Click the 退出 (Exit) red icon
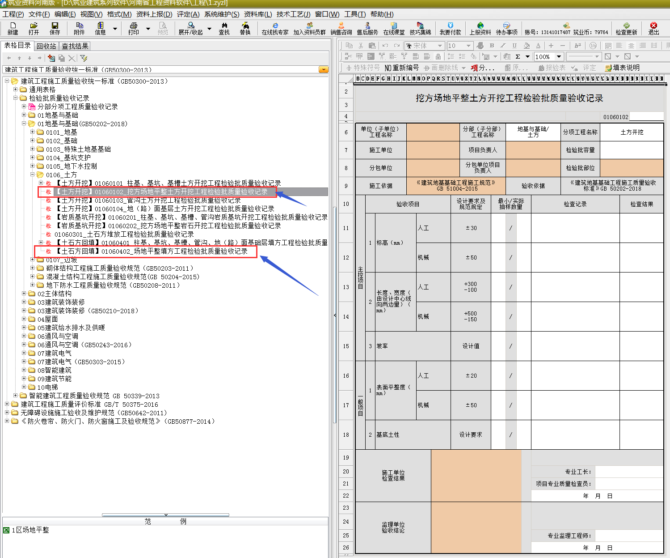The width and height of the screenshot is (670, 558). point(653,29)
